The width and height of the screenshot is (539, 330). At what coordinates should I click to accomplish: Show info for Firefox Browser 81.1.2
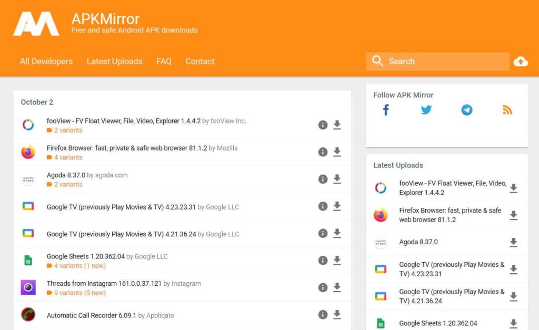click(x=323, y=152)
